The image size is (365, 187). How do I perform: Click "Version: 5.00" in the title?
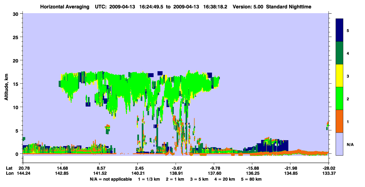point(248,6)
